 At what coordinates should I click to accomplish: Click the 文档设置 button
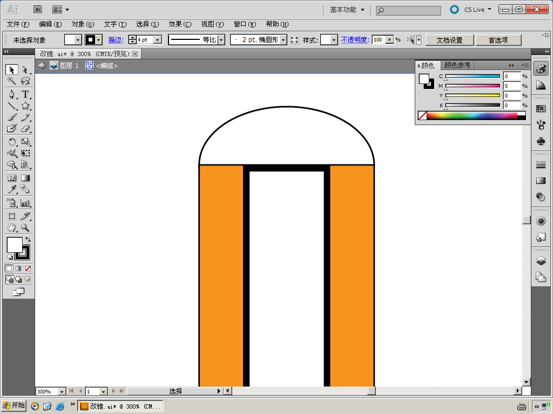pyautogui.click(x=449, y=40)
